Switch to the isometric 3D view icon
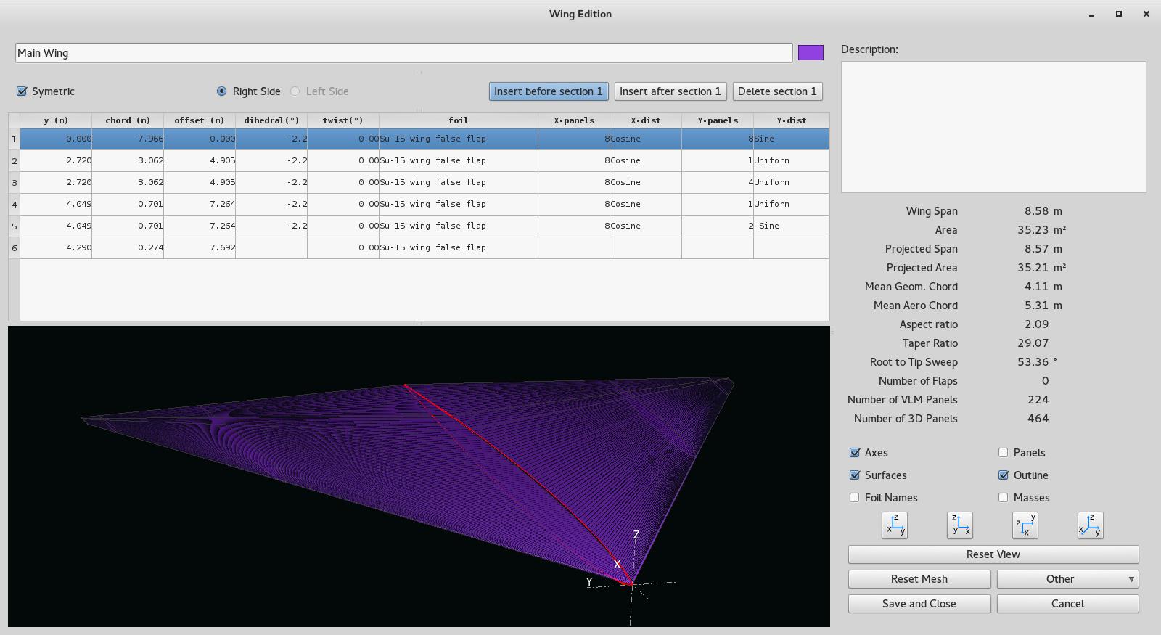The width and height of the screenshot is (1161, 635). [1090, 525]
